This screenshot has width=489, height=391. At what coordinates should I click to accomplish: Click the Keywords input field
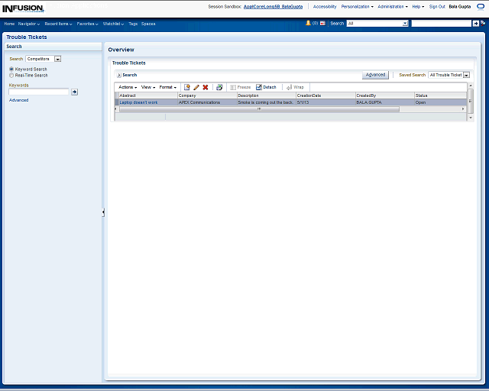pyautogui.click(x=39, y=92)
